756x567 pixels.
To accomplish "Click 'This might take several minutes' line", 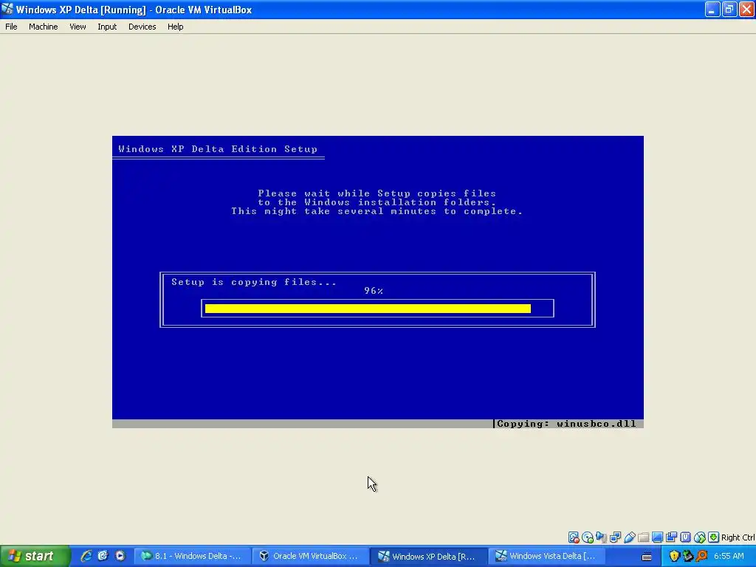I will pyautogui.click(x=377, y=211).
